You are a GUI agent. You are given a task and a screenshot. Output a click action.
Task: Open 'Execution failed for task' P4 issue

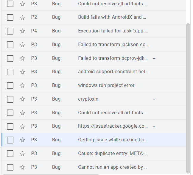coord(113,31)
